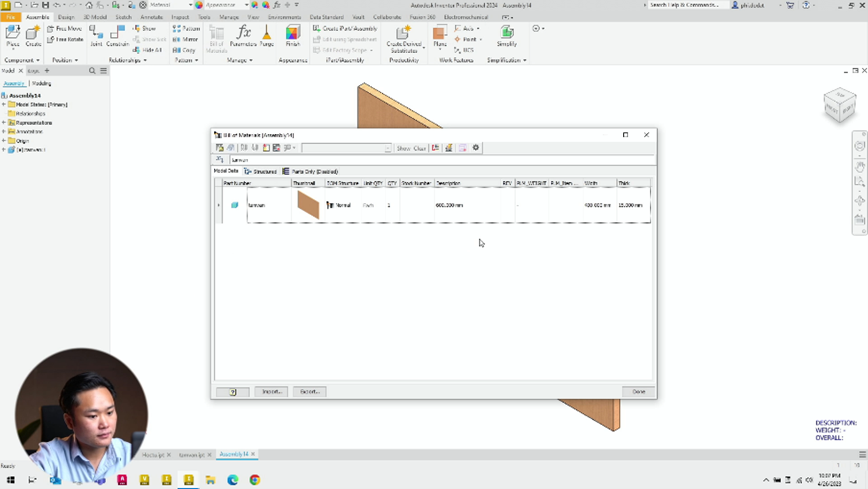
Task: Open the Model browser hamburger menu
Action: point(103,71)
